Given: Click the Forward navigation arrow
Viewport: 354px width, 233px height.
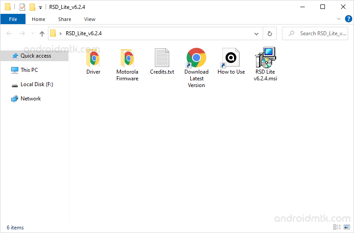Looking at the screenshot, I should (x=22, y=33).
